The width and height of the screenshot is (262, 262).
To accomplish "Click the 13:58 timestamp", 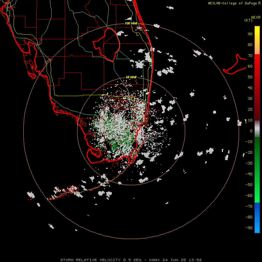I will [x=195, y=260].
